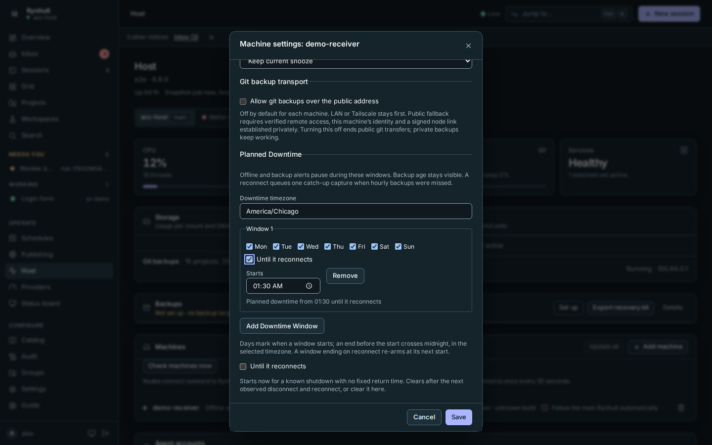712x445 pixels.
Task: Click Add machine button in Machines panel
Action: point(658,347)
